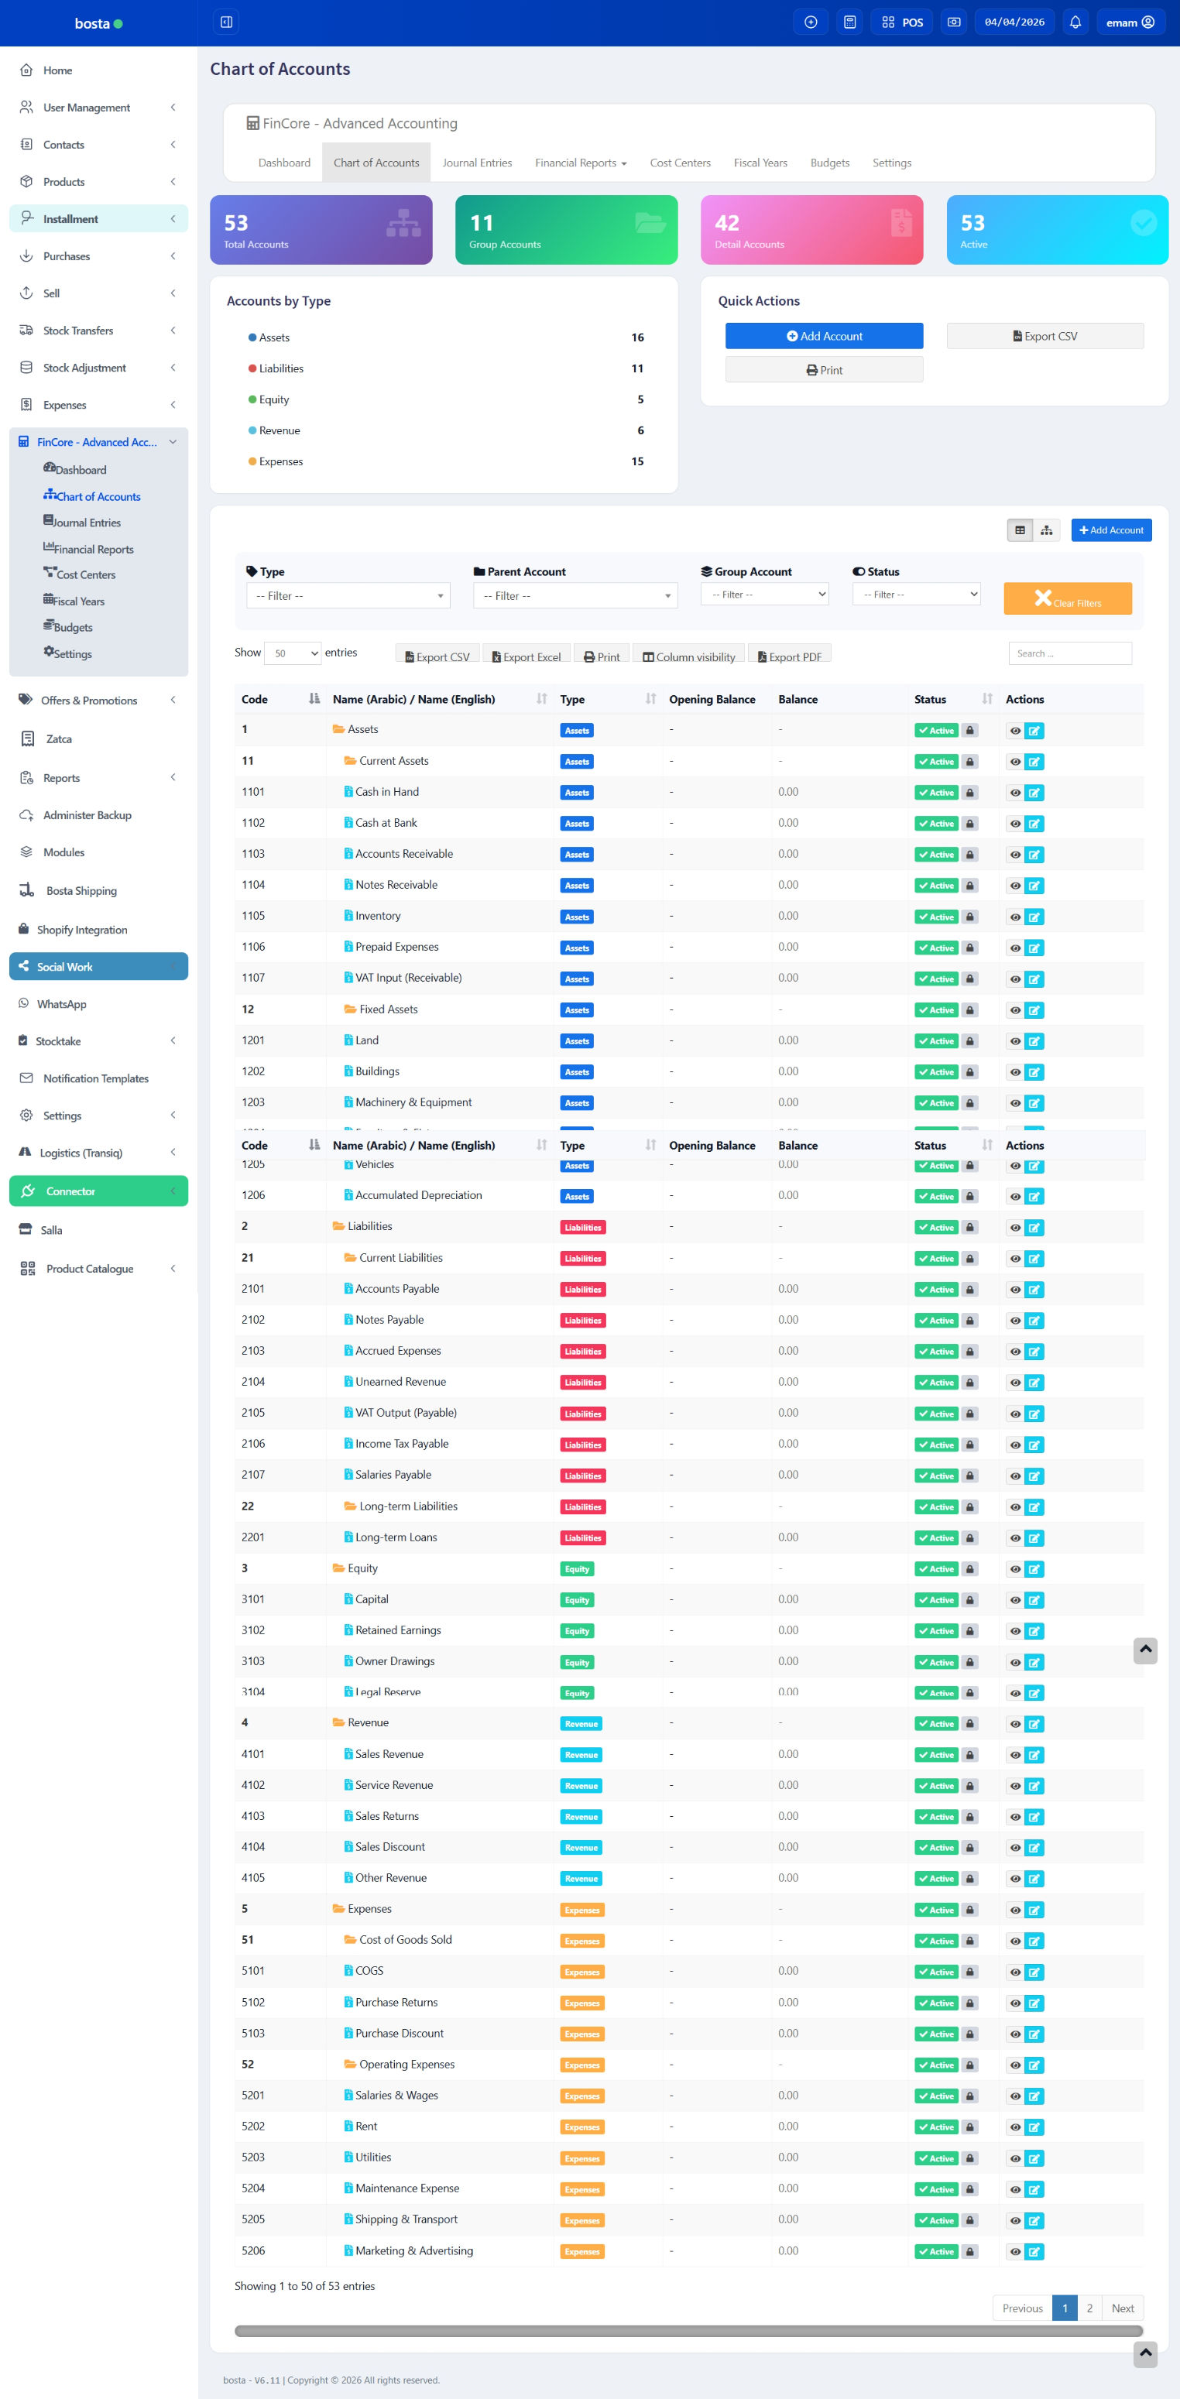Open the Status filter dropdown

pyautogui.click(x=917, y=595)
